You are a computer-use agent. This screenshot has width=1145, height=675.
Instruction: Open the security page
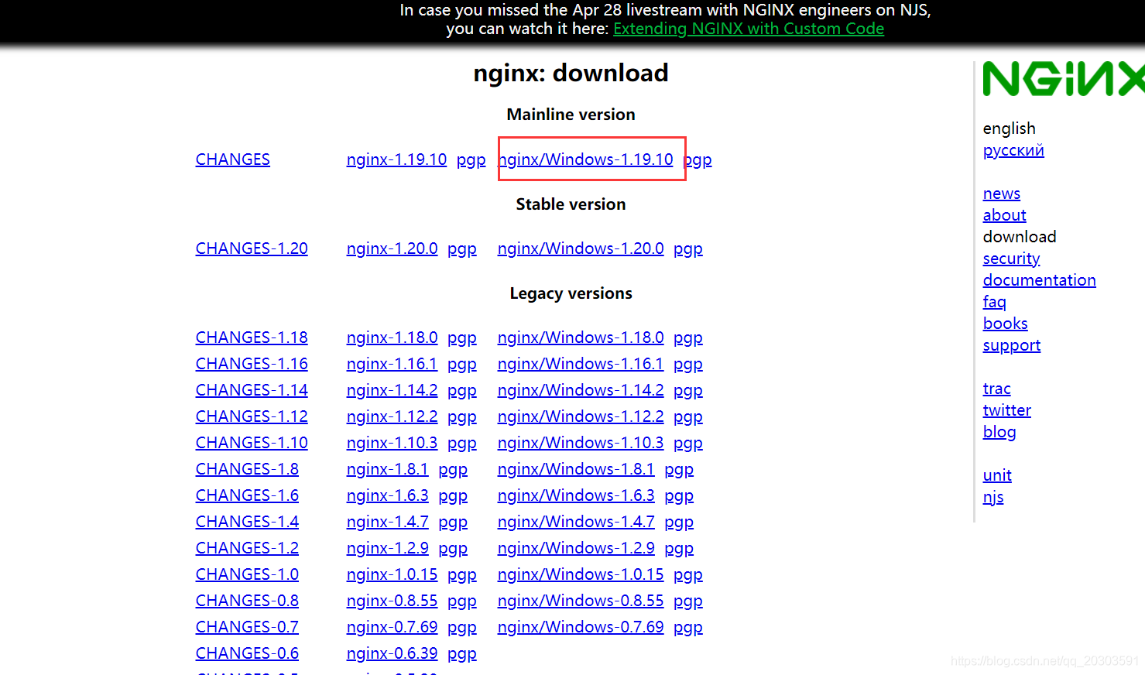(1011, 259)
